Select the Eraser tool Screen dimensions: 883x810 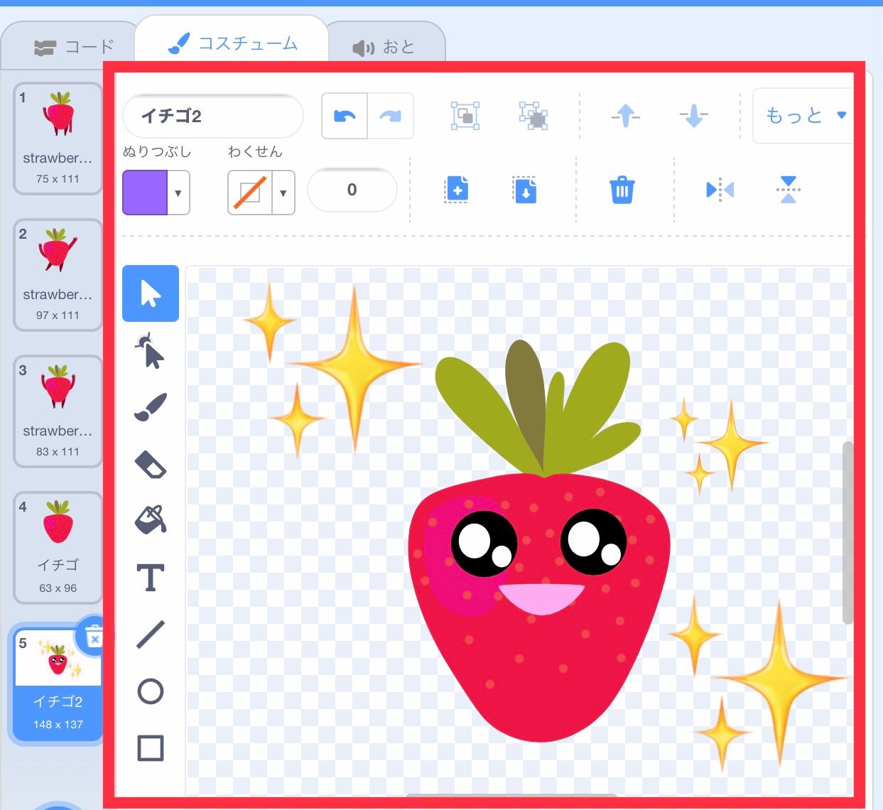(150, 464)
